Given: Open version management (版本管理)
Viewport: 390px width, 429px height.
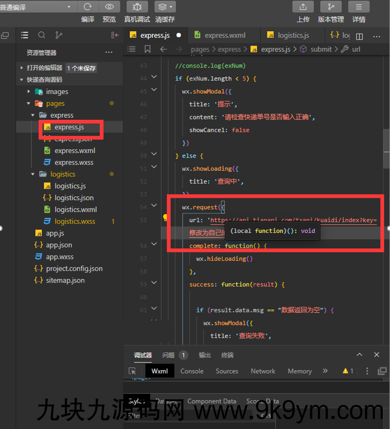Looking at the screenshot, I should (331, 7).
